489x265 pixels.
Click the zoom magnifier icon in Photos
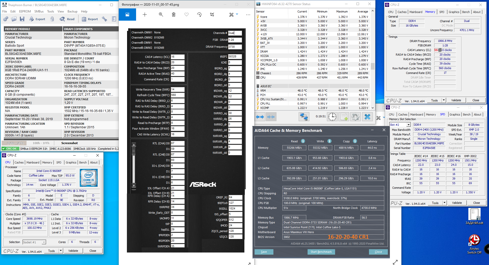point(161,15)
